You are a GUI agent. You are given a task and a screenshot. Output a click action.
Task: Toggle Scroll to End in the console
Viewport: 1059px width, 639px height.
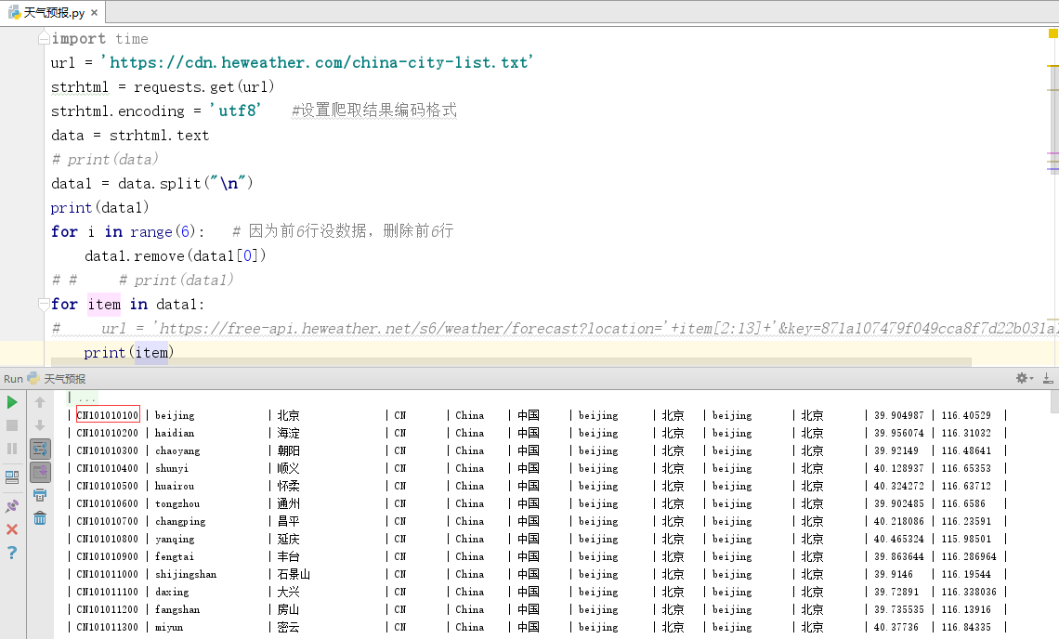click(40, 472)
